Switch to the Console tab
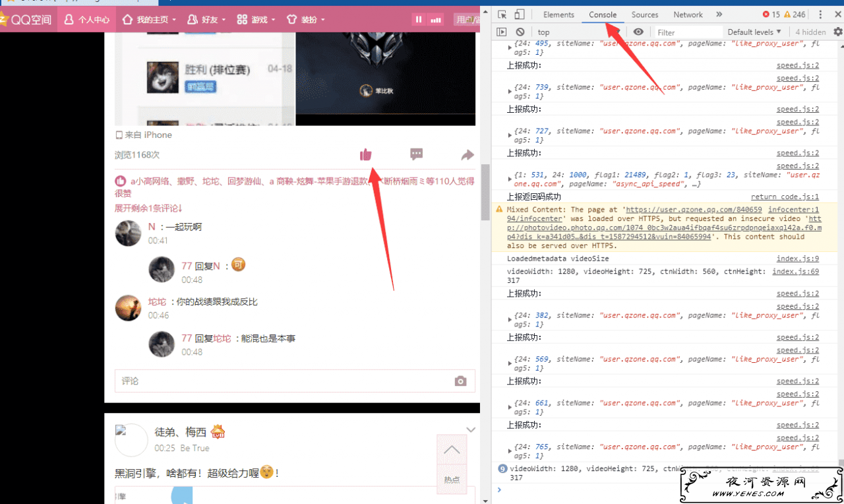 pyautogui.click(x=603, y=15)
